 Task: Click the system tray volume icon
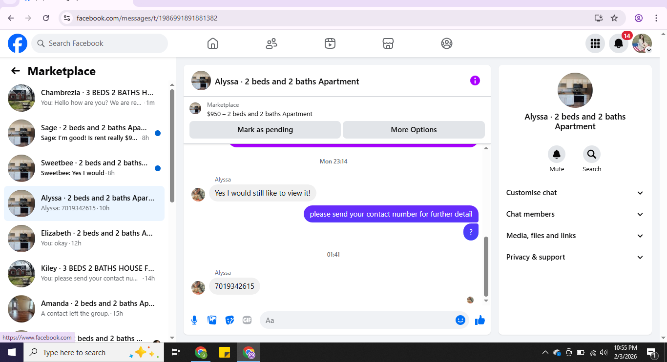[x=604, y=352]
